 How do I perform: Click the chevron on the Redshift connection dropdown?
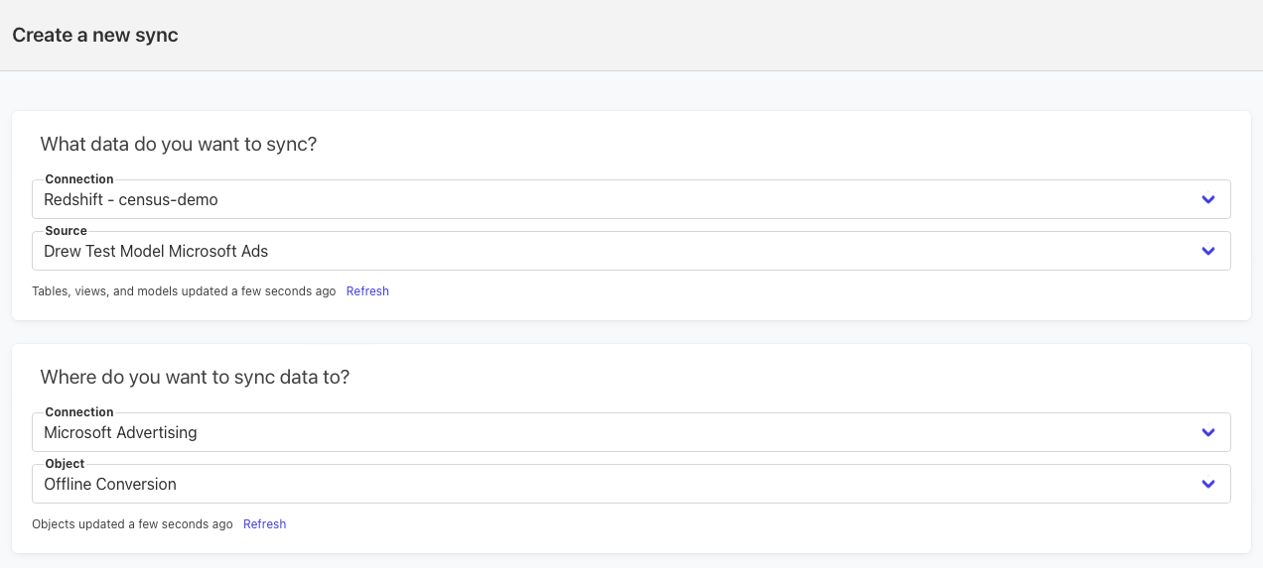coord(1207,199)
